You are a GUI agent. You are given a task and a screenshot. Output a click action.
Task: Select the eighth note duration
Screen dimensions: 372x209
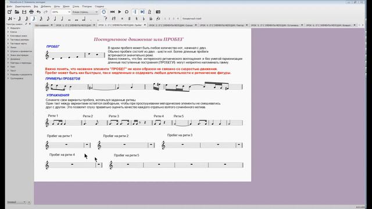point(48,19)
